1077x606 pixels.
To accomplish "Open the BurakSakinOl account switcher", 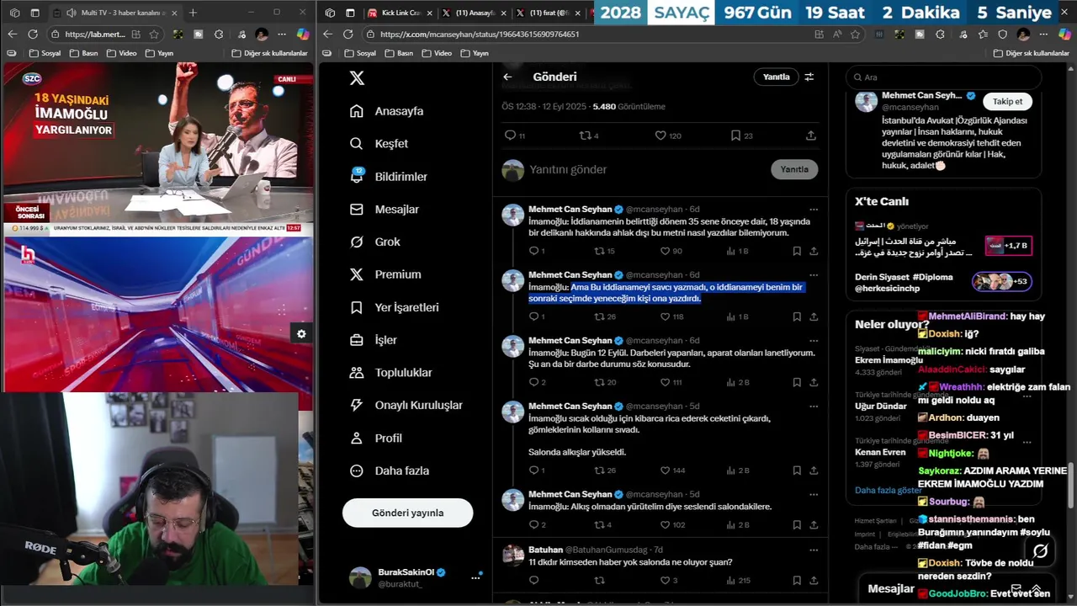I will (415, 577).
